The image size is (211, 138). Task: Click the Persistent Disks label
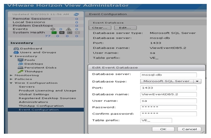[x=40, y=68]
